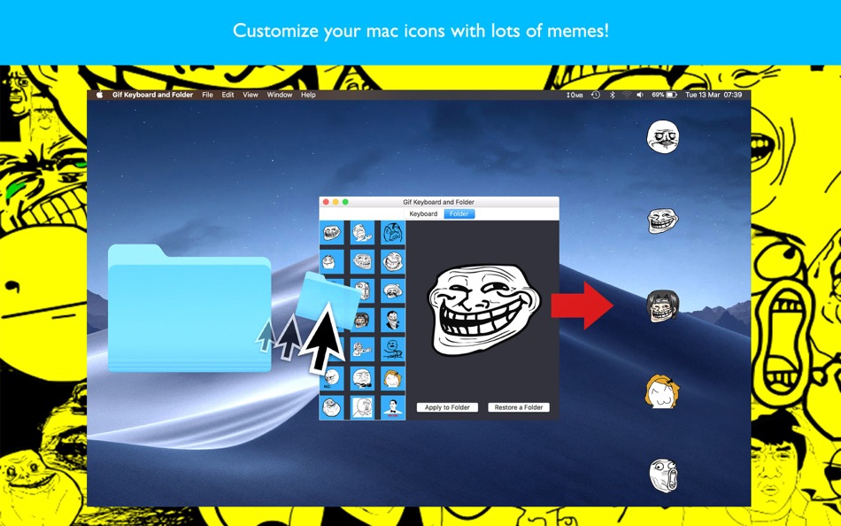Image resolution: width=841 pixels, height=526 pixels.
Task: Click the volume icon in the menu bar
Action: [640, 95]
